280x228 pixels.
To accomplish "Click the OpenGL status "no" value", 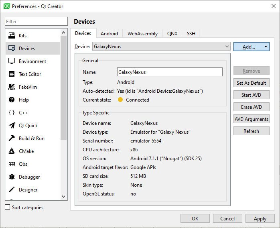I will [133, 194].
